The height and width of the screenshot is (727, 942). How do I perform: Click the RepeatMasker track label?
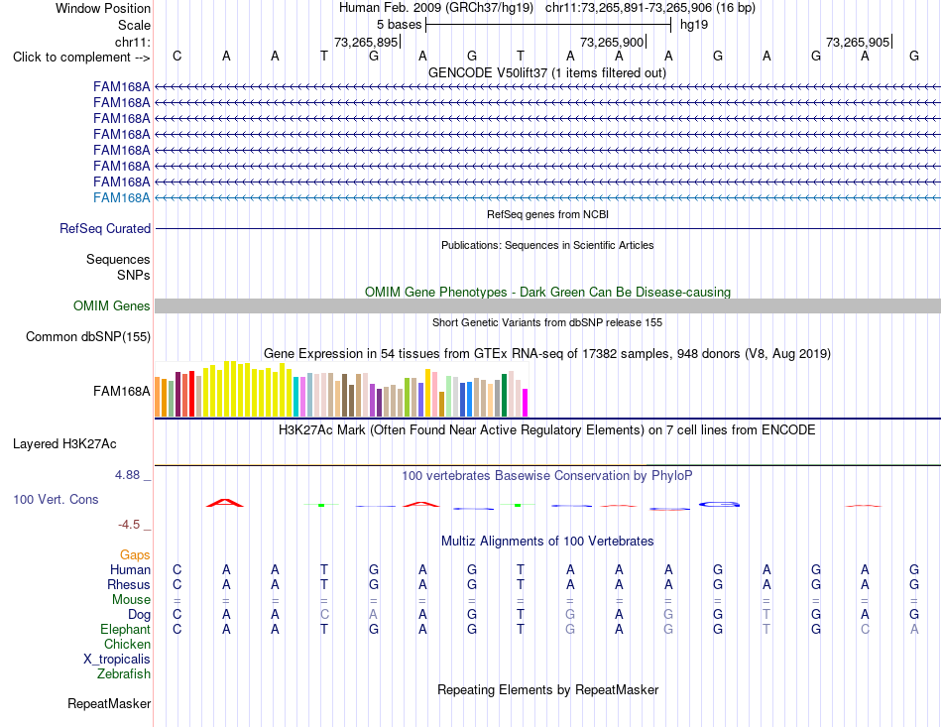pyautogui.click(x=109, y=703)
